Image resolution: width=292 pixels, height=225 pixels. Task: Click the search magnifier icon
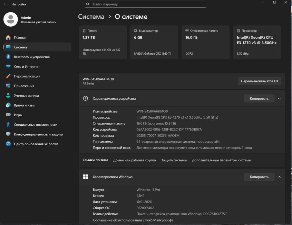88,4
